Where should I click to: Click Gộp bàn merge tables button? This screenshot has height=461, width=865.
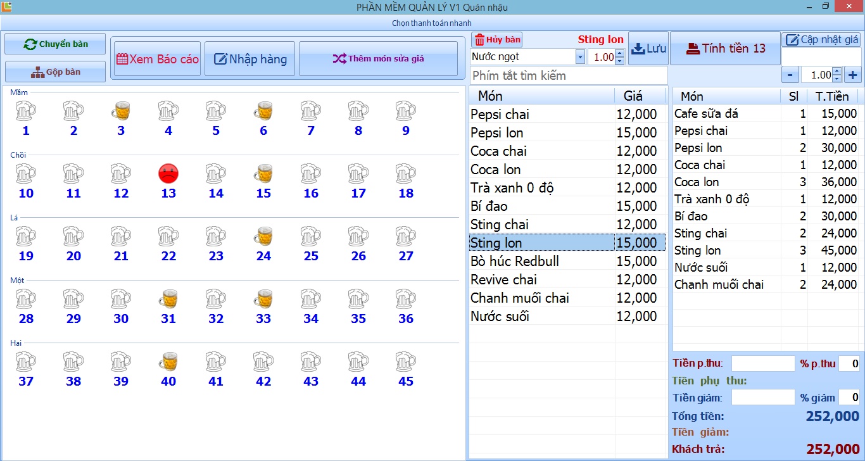[55, 72]
